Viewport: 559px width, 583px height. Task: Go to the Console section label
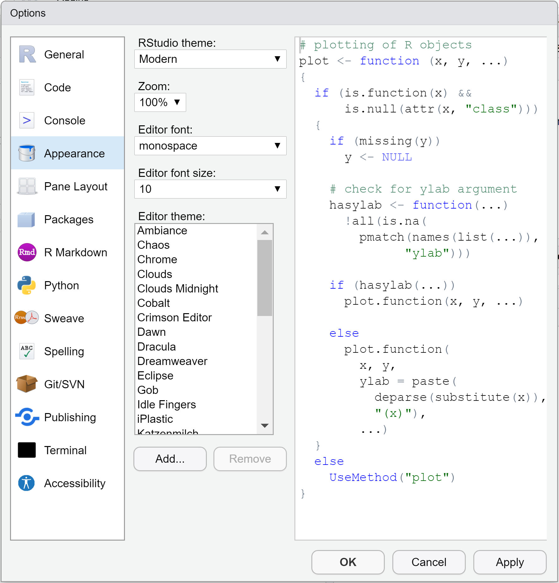tap(65, 121)
